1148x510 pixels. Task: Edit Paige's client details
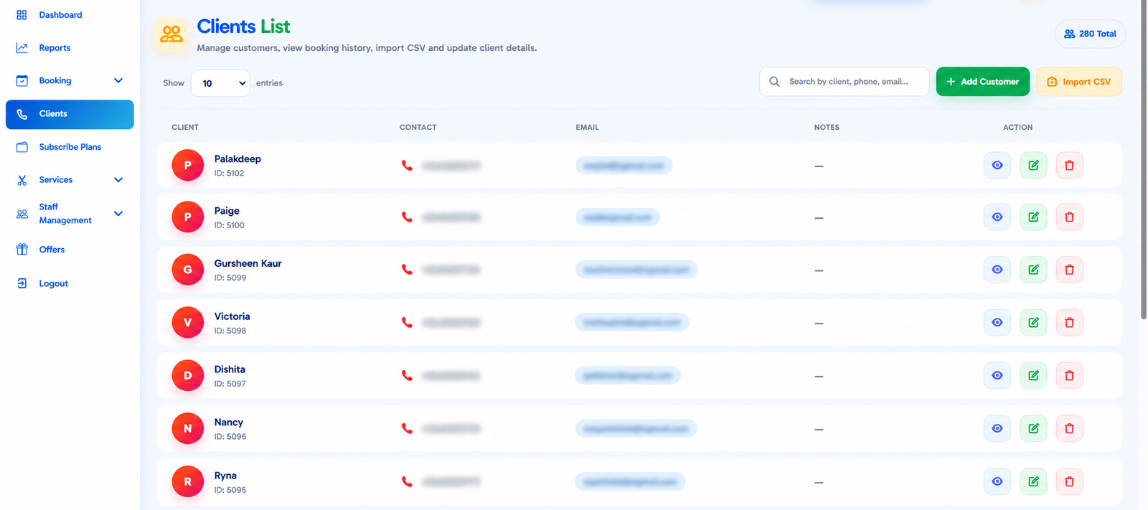pyautogui.click(x=1033, y=217)
